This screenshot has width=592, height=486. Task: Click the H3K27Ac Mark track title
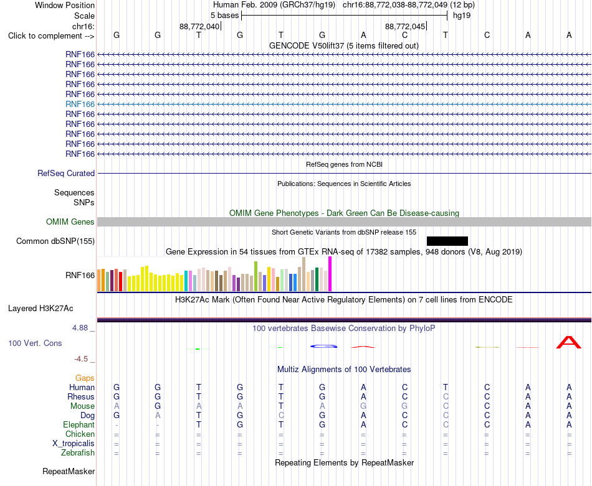tap(344, 300)
